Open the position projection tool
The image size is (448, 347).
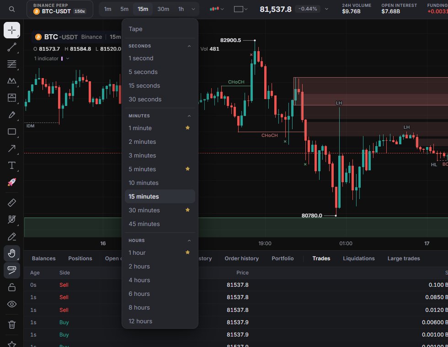click(x=12, y=98)
